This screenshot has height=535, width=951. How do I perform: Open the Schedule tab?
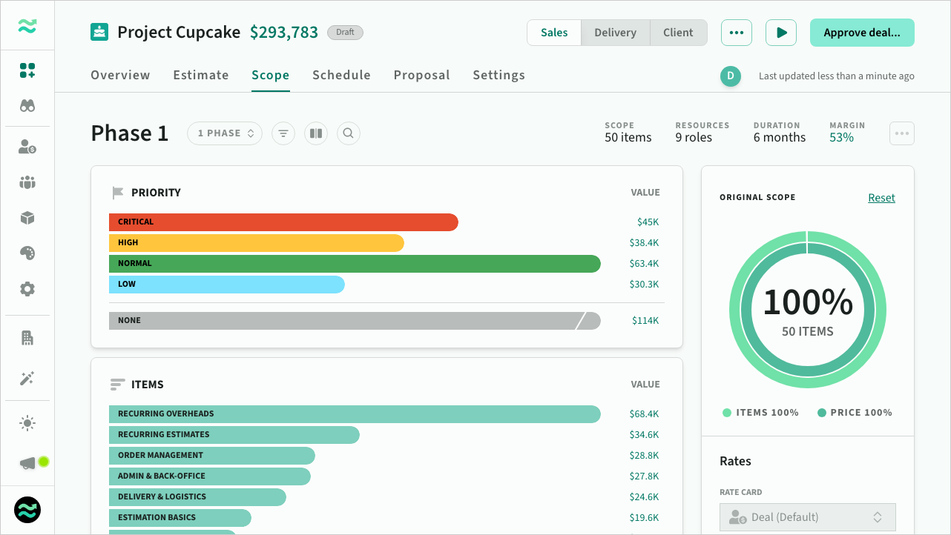pos(341,75)
